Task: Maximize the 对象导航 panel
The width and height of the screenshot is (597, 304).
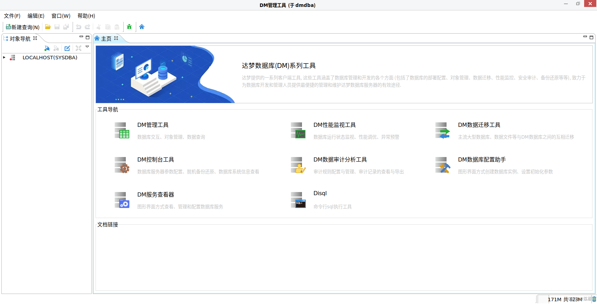Action: (88, 37)
